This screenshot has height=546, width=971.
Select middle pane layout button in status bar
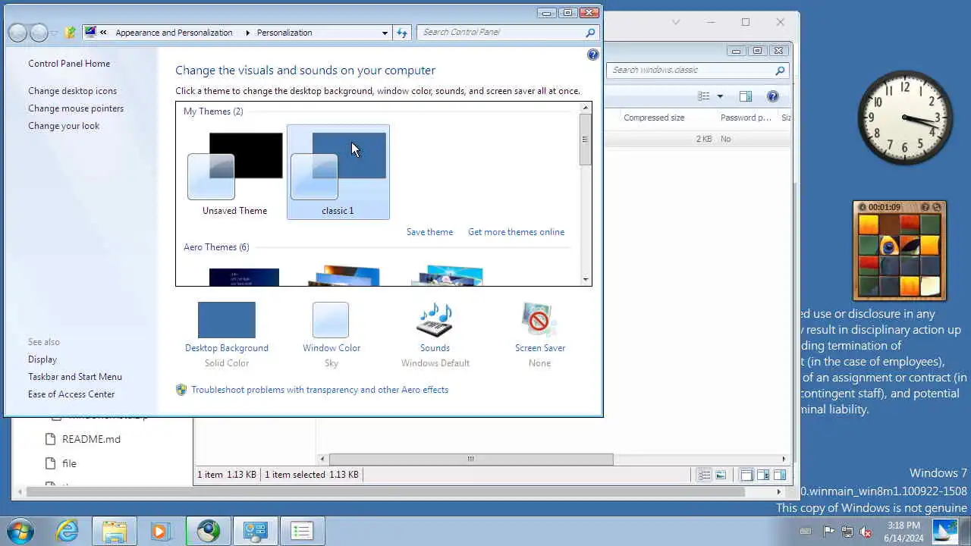763,475
